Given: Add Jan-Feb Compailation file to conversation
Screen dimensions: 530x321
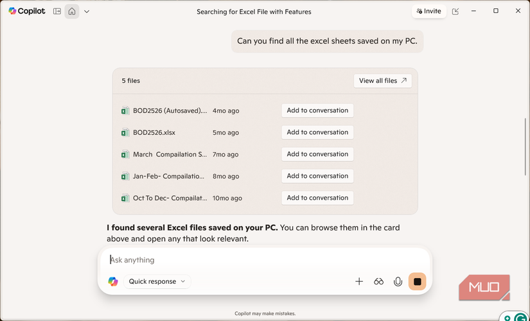Looking at the screenshot, I should [x=317, y=176].
